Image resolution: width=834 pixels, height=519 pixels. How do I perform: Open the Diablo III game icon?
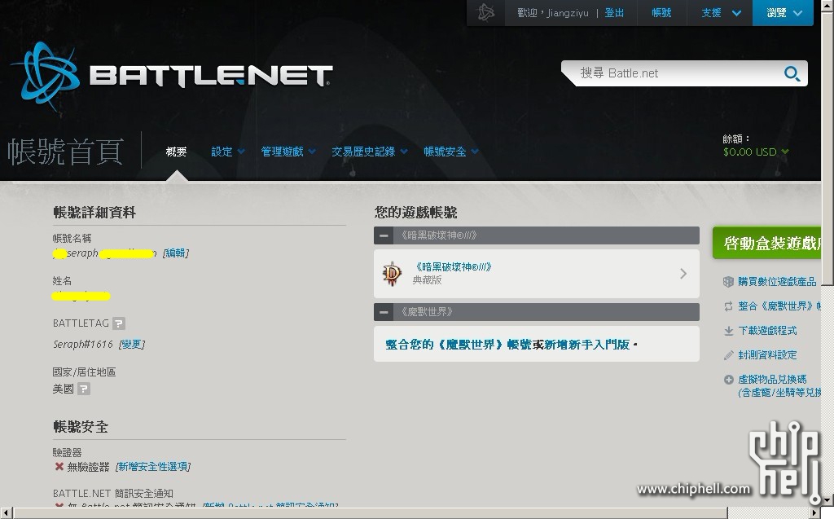[x=392, y=274]
